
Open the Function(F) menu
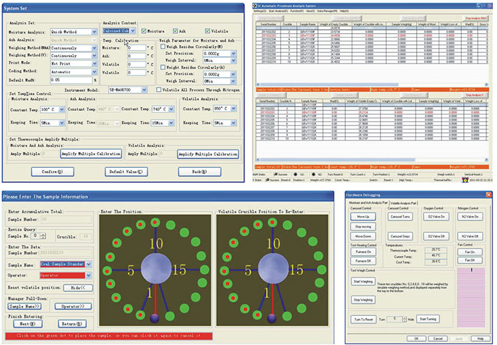tap(296, 11)
